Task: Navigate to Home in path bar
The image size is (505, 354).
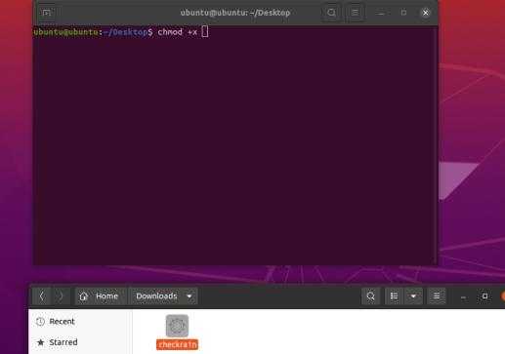Action: [x=106, y=296]
